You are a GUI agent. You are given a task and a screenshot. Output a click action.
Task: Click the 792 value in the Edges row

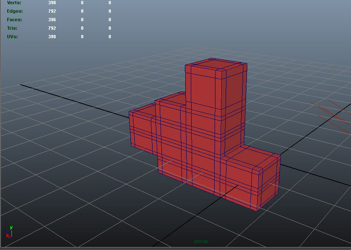coord(52,11)
